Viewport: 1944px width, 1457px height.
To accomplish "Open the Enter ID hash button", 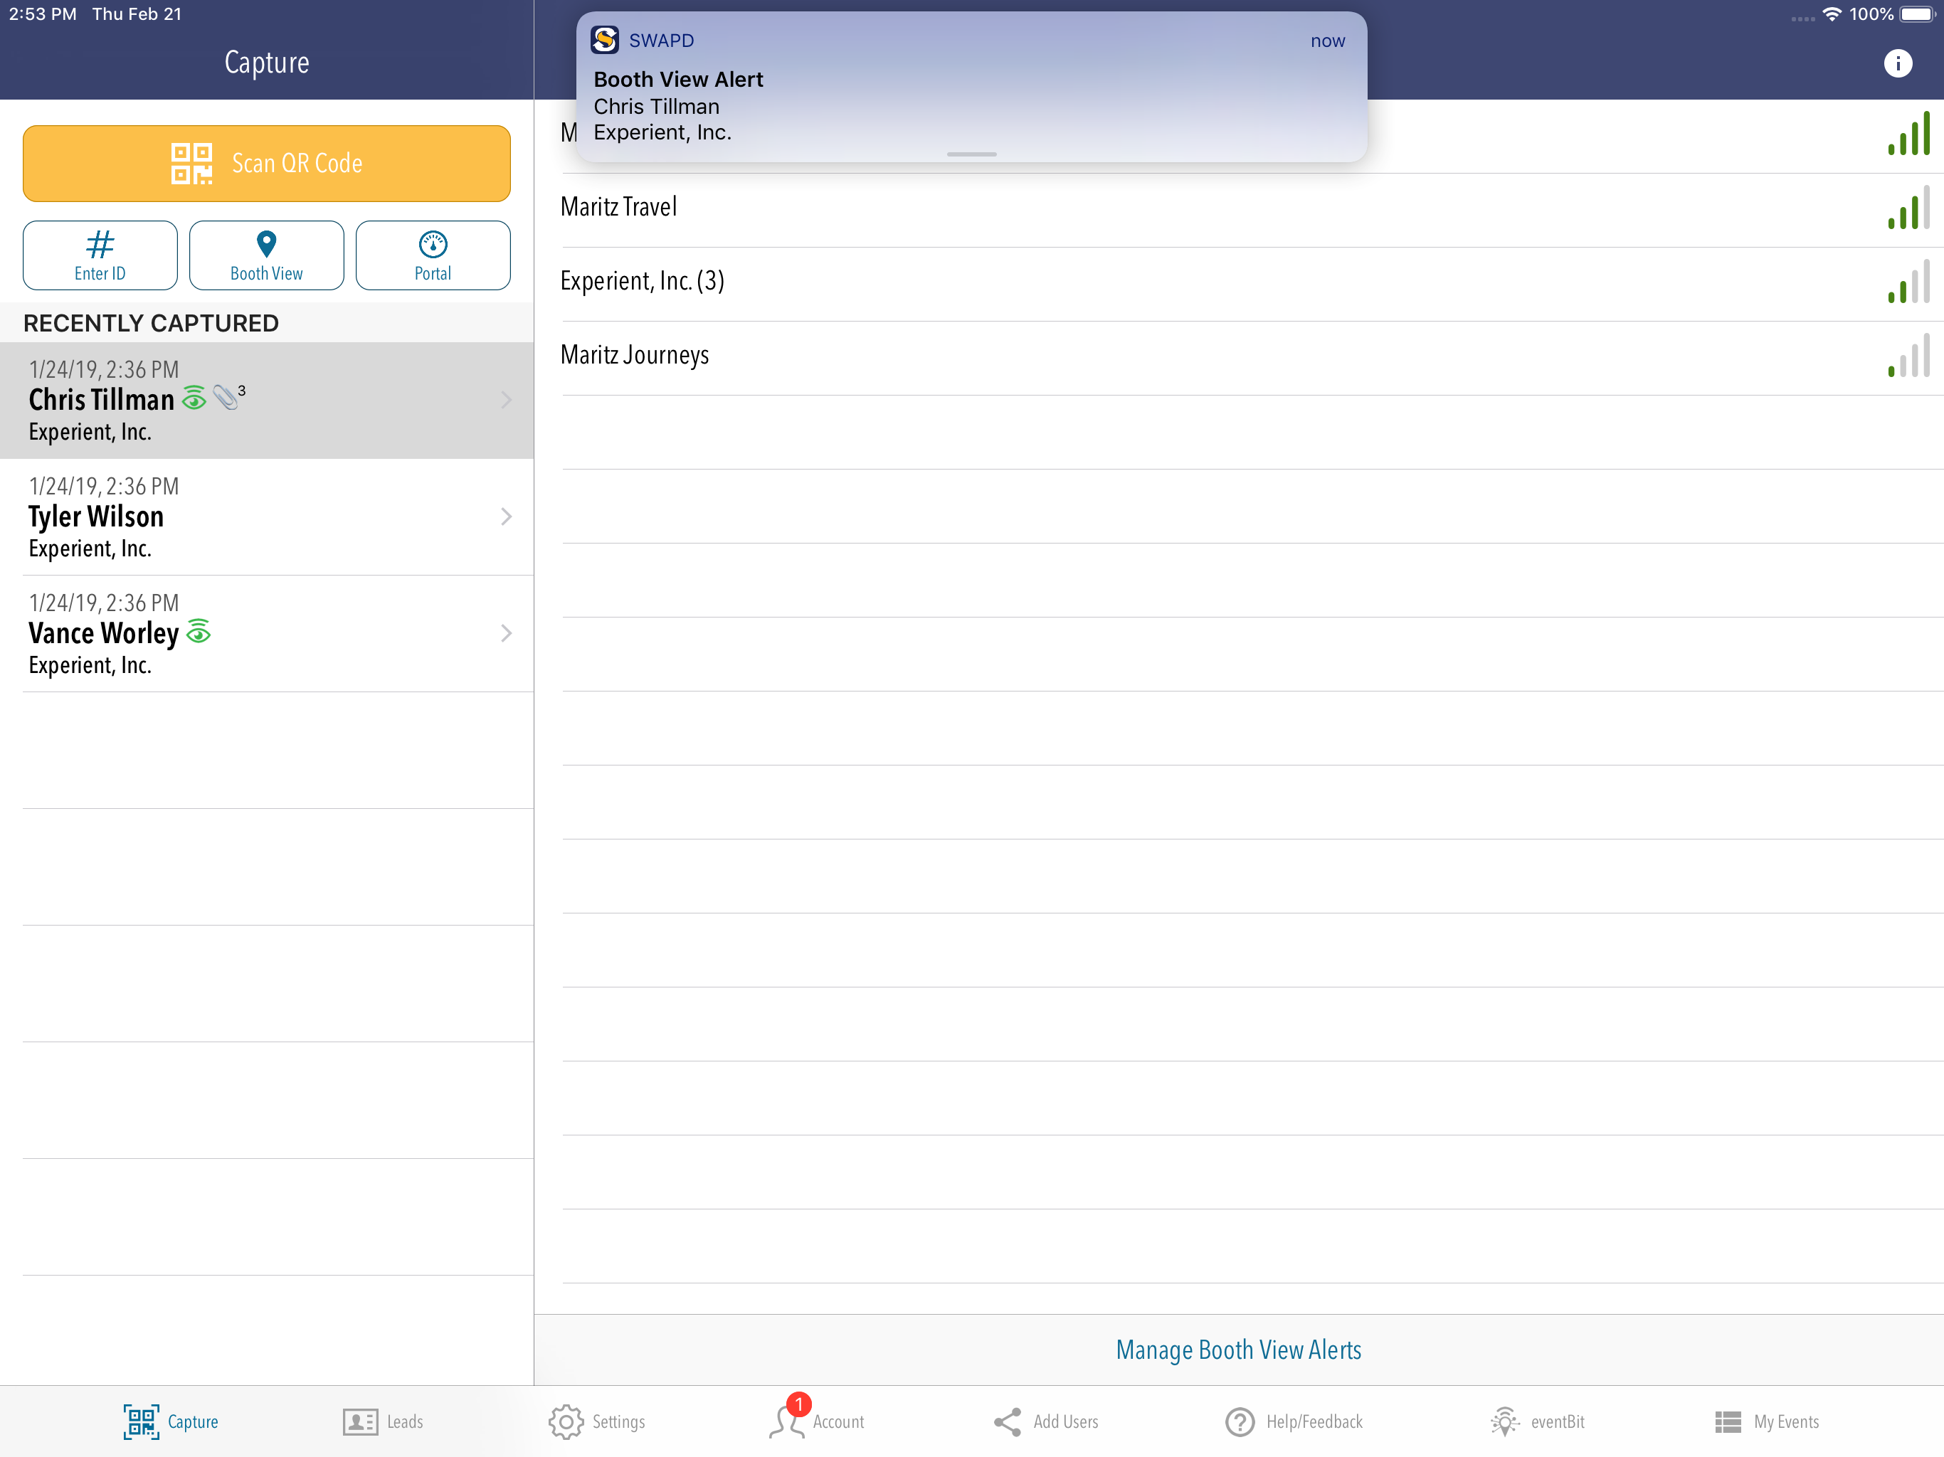I will click(x=100, y=255).
